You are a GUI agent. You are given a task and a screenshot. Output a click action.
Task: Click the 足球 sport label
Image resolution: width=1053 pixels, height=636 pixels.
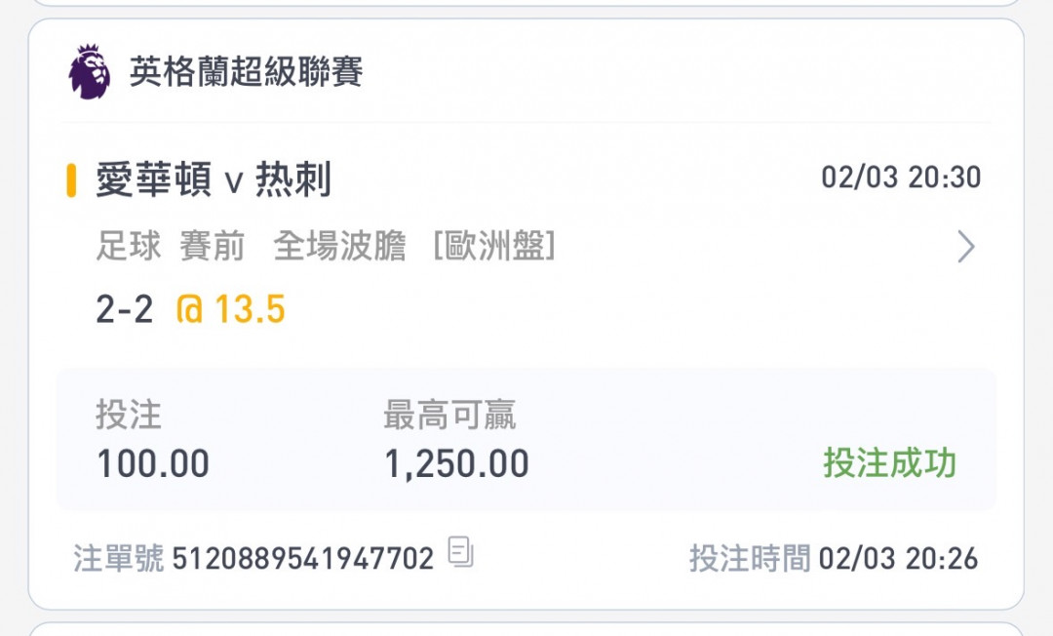click(x=129, y=246)
